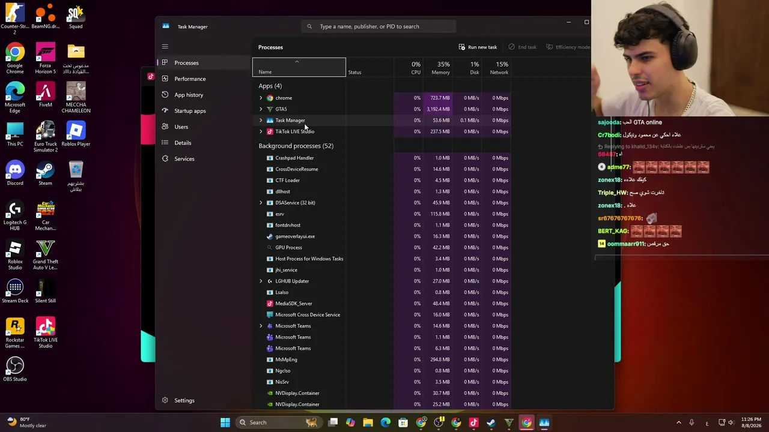This screenshot has height=432, width=769.
Task: Select the Forza Horizon 5 desktop icon
Action: point(46,58)
